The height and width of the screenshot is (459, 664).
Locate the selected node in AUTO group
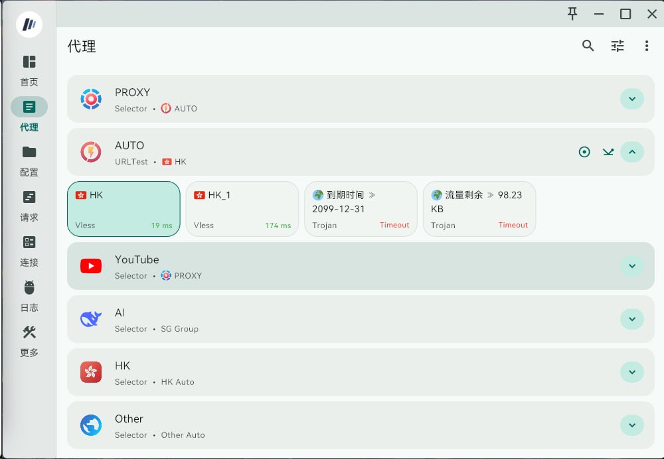point(584,152)
